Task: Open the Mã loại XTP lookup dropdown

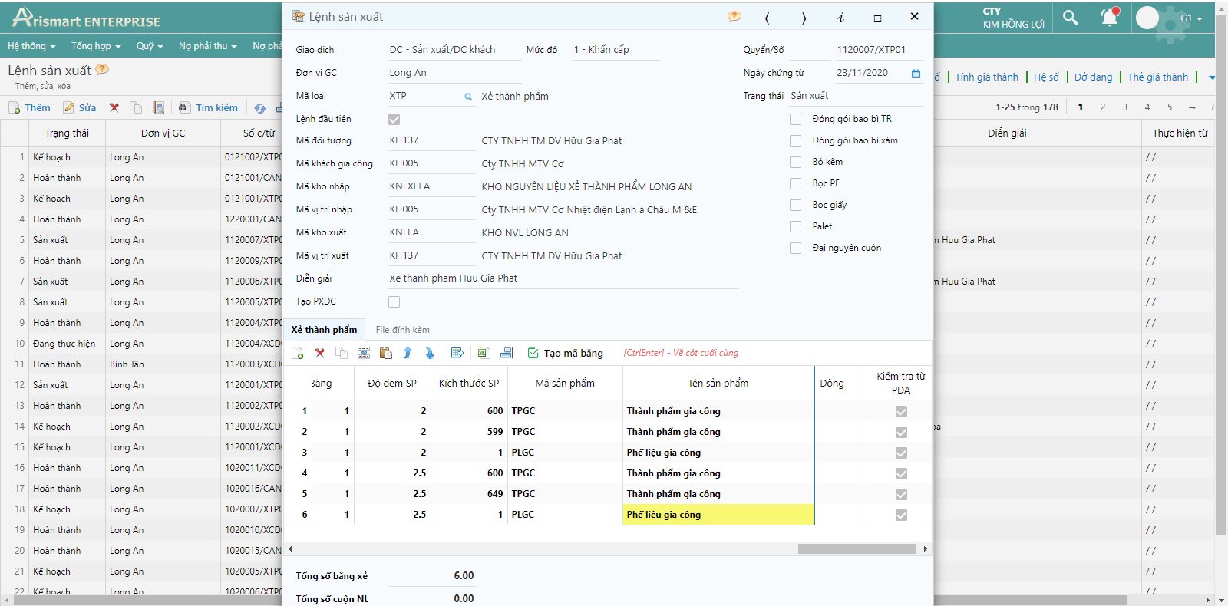Action: click(x=468, y=97)
